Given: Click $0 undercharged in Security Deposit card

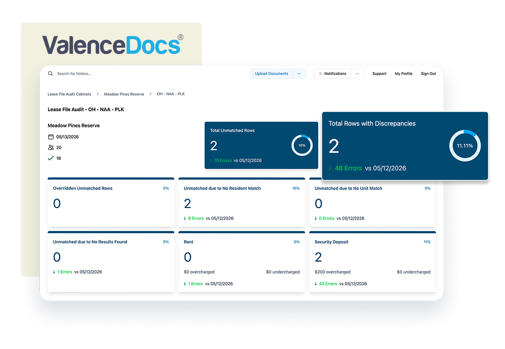Looking at the screenshot, I should [413, 272].
